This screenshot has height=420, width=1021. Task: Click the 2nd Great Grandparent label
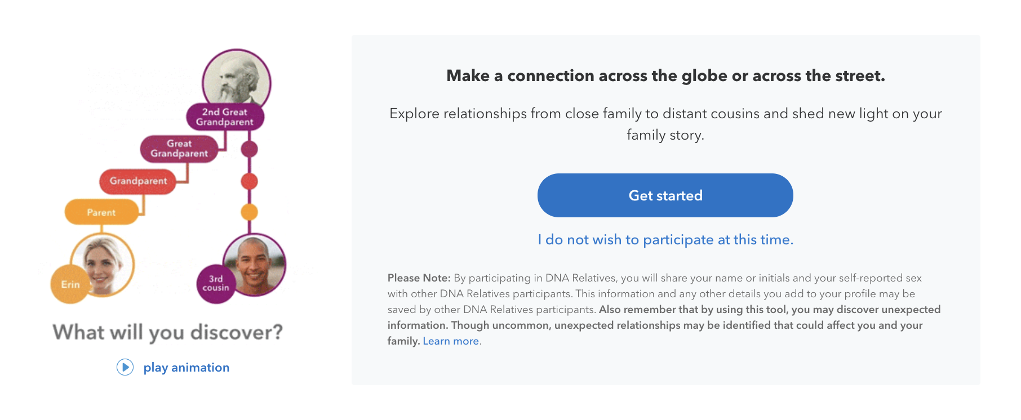225,117
